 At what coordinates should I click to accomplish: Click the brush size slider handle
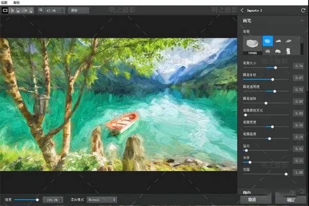click(x=276, y=67)
